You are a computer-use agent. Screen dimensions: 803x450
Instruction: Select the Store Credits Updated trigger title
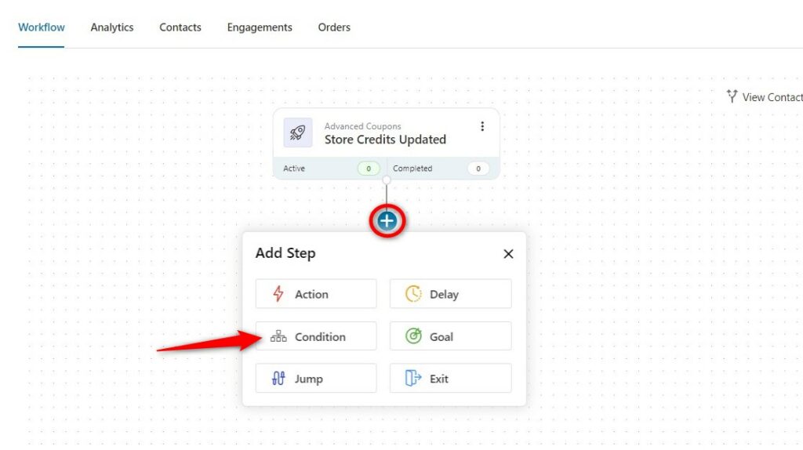pos(385,140)
